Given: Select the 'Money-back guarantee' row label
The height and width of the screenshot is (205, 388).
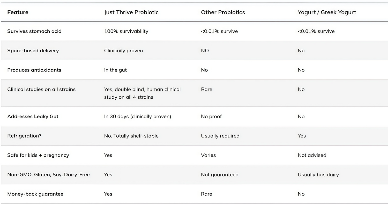Looking at the screenshot, I should pyautogui.click(x=35, y=194).
